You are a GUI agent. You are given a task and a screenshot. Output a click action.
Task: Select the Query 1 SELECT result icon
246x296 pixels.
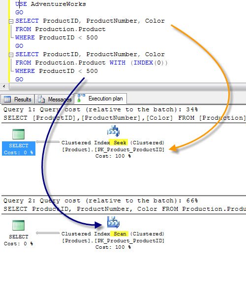point(19,134)
